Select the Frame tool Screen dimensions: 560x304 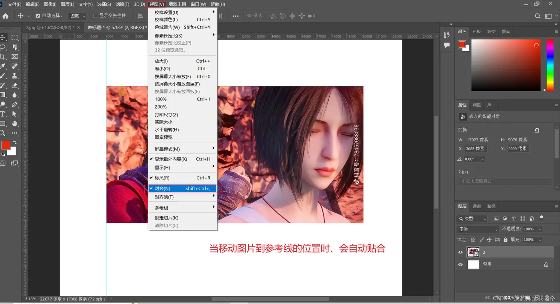[x=15, y=57]
